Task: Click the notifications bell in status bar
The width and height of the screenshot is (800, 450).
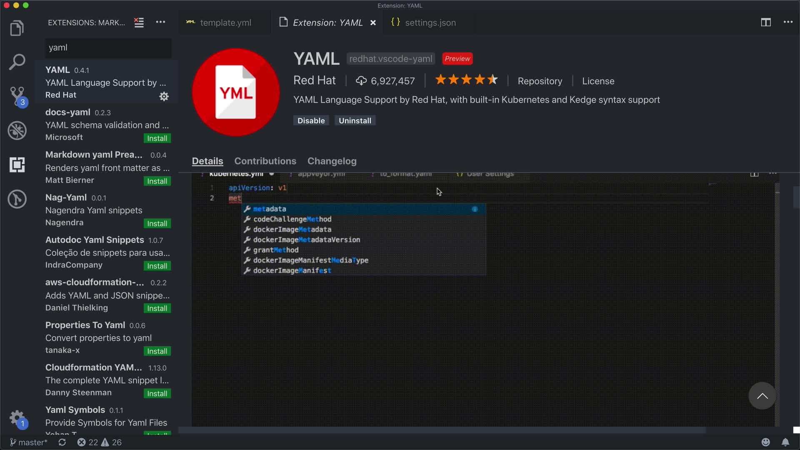Action: click(785, 442)
